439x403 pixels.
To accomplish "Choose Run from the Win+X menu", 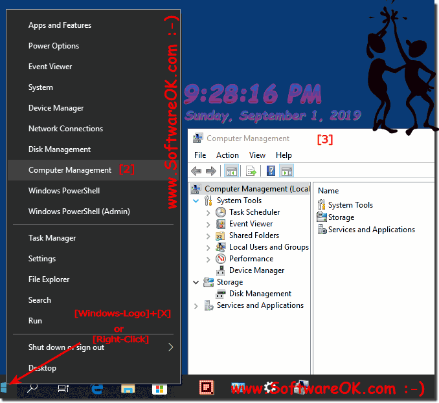I will point(93,321).
